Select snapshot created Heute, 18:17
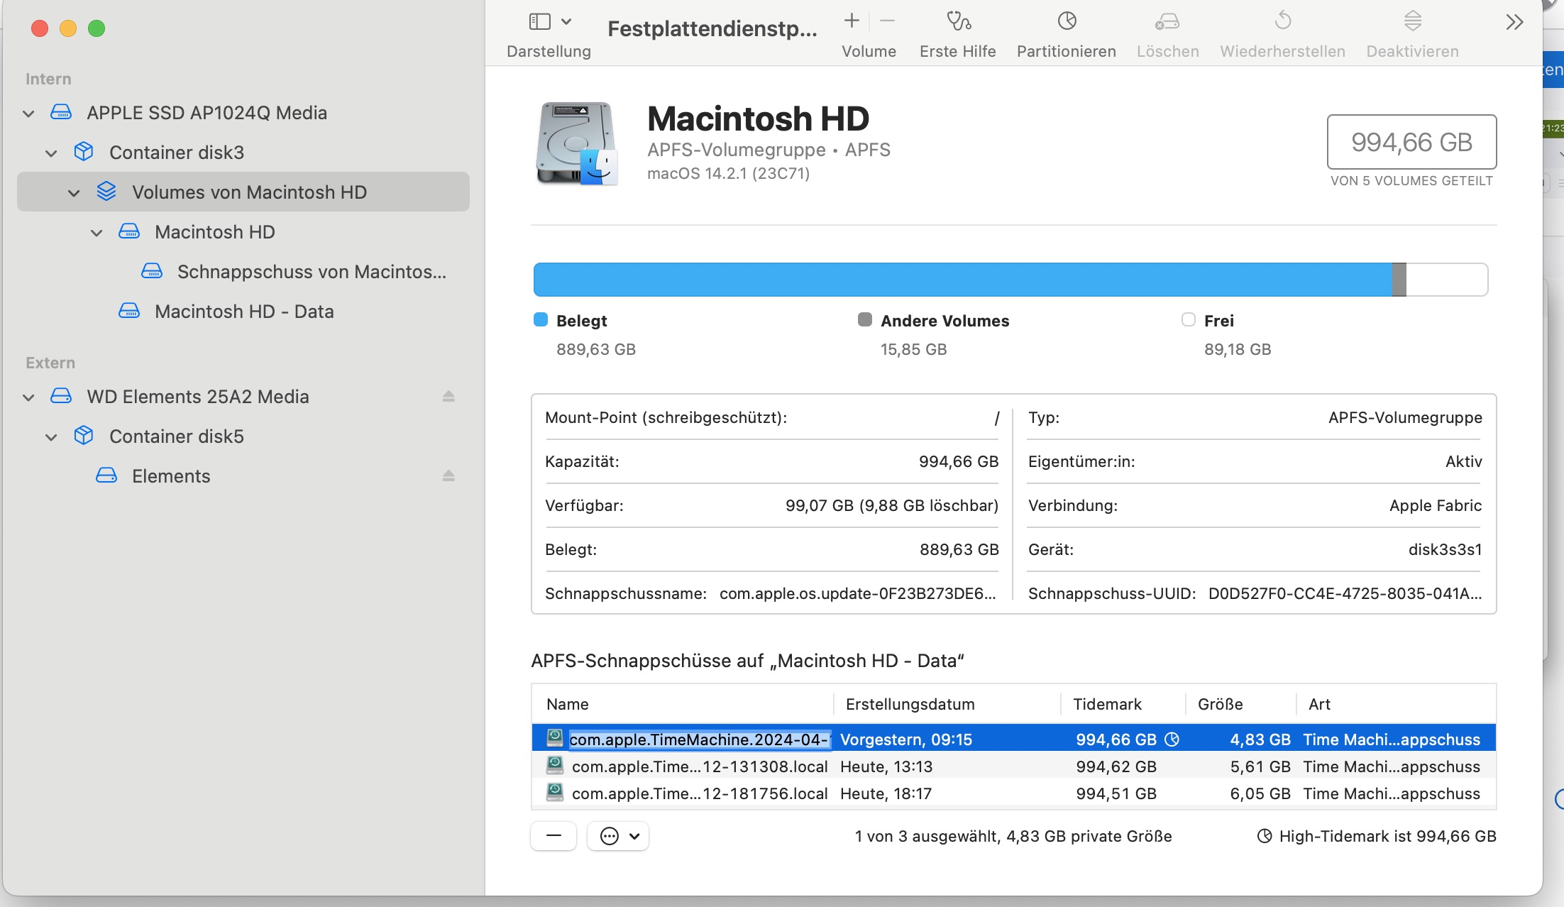1564x907 pixels. click(x=886, y=793)
